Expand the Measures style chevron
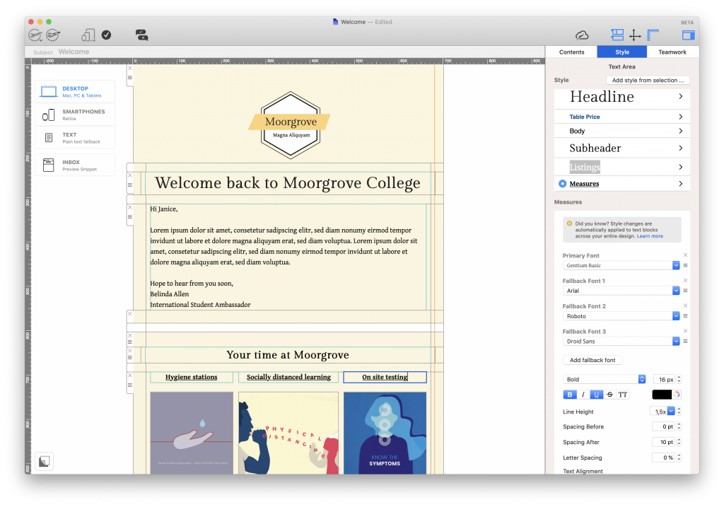The width and height of the screenshot is (724, 507). pos(681,184)
